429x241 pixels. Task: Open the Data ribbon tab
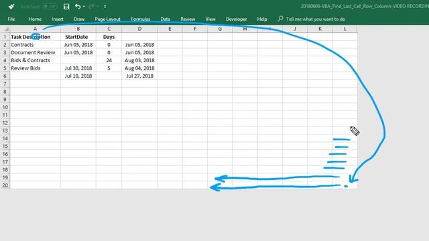click(x=166, y=19)
